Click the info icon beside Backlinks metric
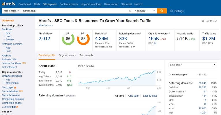The width and height of the screenshot is (221, 115). click(x=106, y=33)
